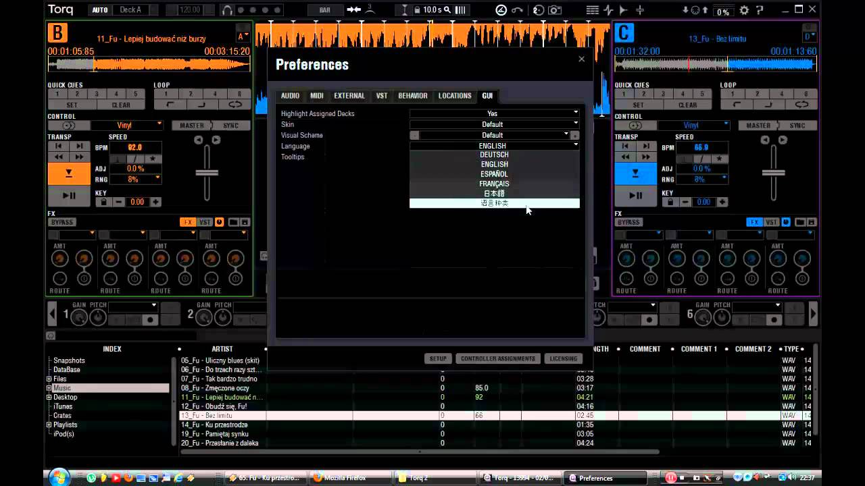This screenshot has height=486, width=865.
Task: Set Deck B loop-in point marker
Action: 170,105
